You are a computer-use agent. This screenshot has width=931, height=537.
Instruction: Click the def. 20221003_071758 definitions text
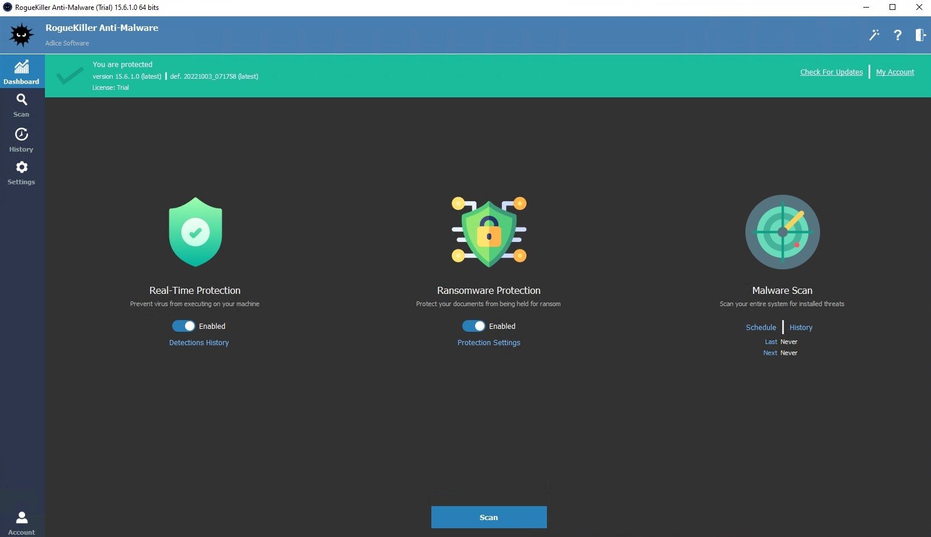(214, 76)
